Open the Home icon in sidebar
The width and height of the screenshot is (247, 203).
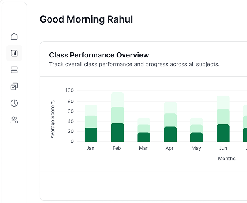14,36
